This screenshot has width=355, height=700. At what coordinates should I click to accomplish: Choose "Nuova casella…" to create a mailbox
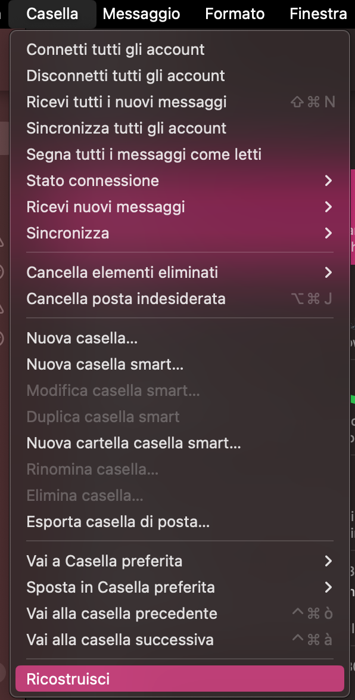pos(82,337)
